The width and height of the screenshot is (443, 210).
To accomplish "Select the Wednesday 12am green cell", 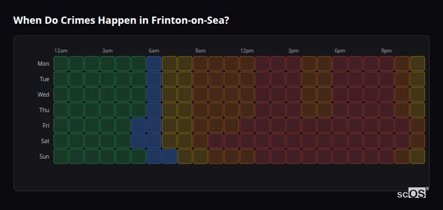I will tap(61, 95).
